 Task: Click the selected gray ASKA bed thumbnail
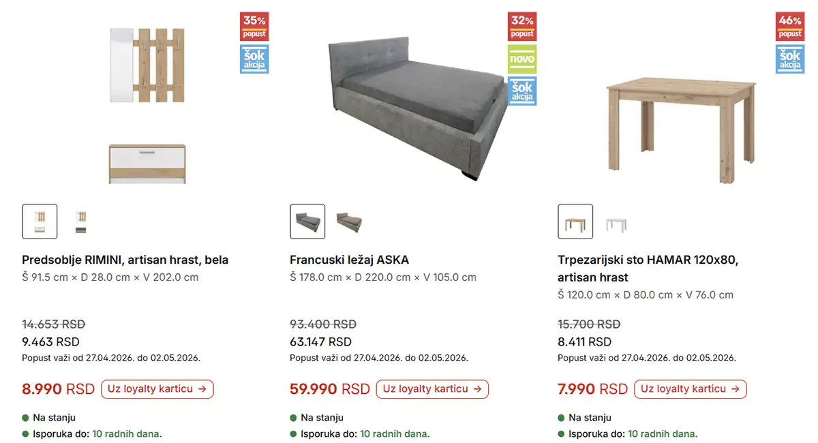point(307,221)
